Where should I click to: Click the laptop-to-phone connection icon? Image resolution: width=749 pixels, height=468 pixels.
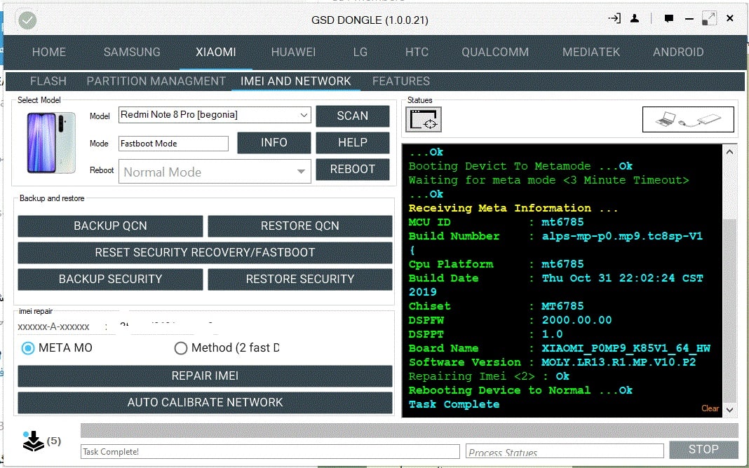pyautogui.click(x=687, y=120)
